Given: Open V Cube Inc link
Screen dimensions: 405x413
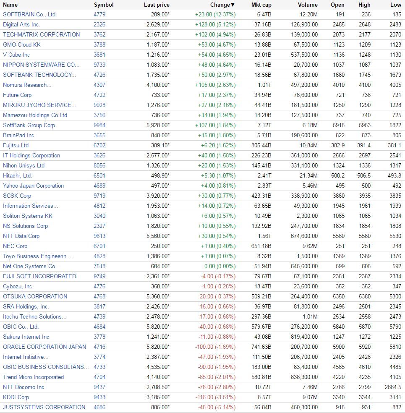Looking at the screenshot, I should 16,55.
